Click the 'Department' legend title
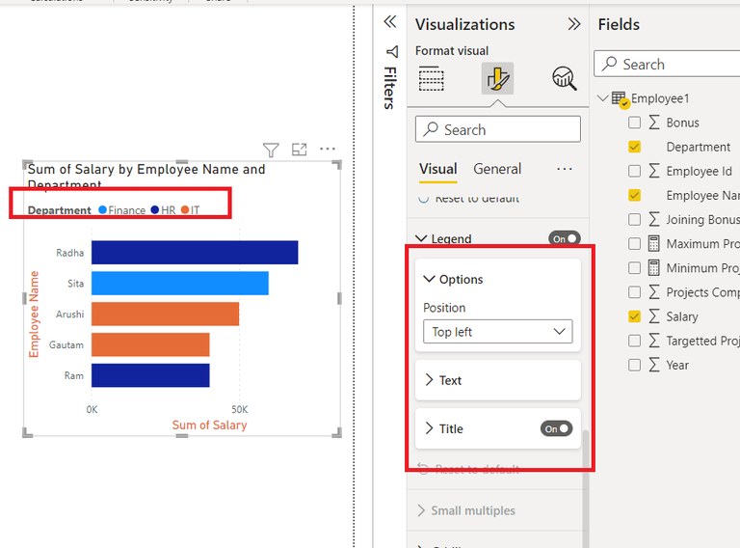 (x=60, y=210)
